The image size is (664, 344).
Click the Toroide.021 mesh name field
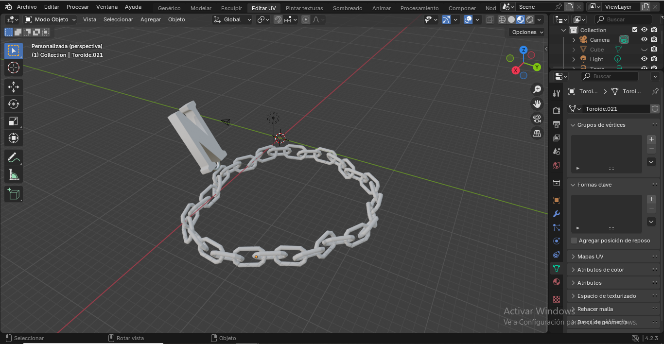tap(615, 109)
